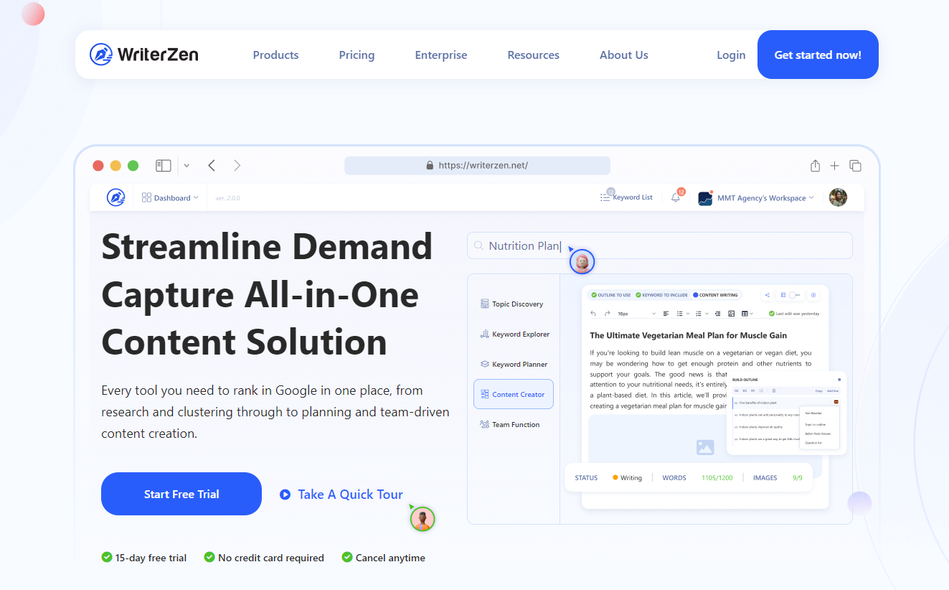Click the Keyword To Include step

pos(662,295)
